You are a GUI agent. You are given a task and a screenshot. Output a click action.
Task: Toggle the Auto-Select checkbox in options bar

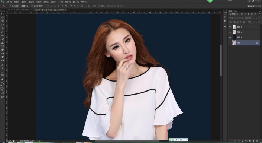pos(10,6)
